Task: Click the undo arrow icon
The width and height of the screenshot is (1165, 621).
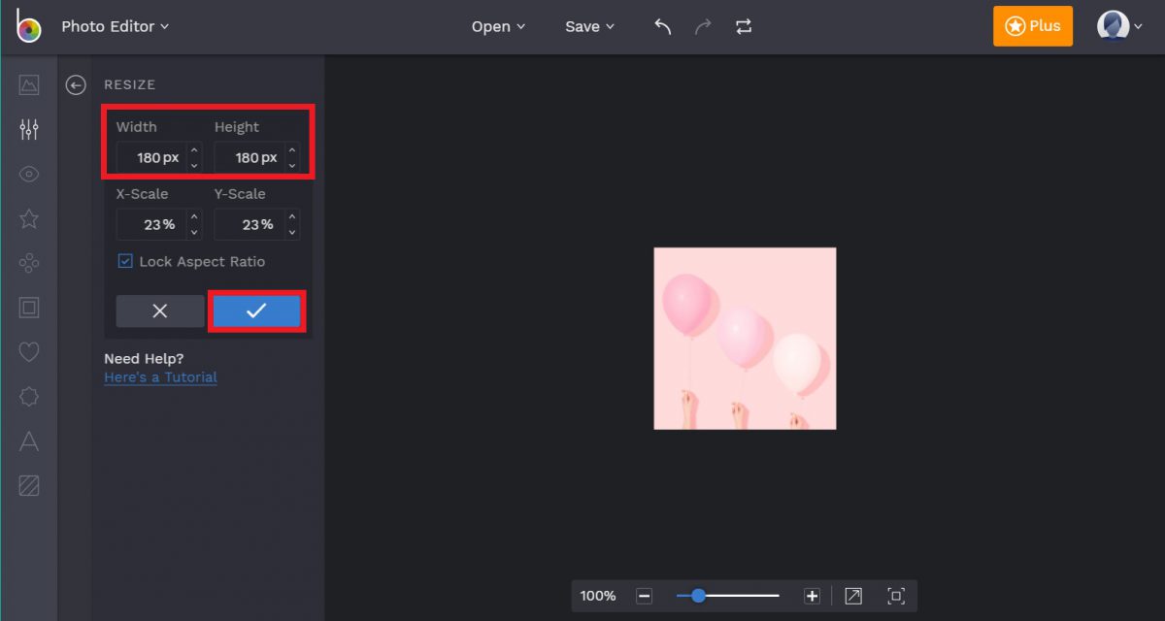Action: coord(663,26)
